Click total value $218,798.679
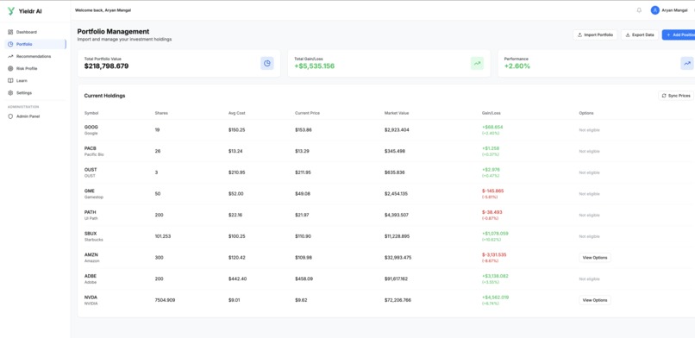 [106, 66]
